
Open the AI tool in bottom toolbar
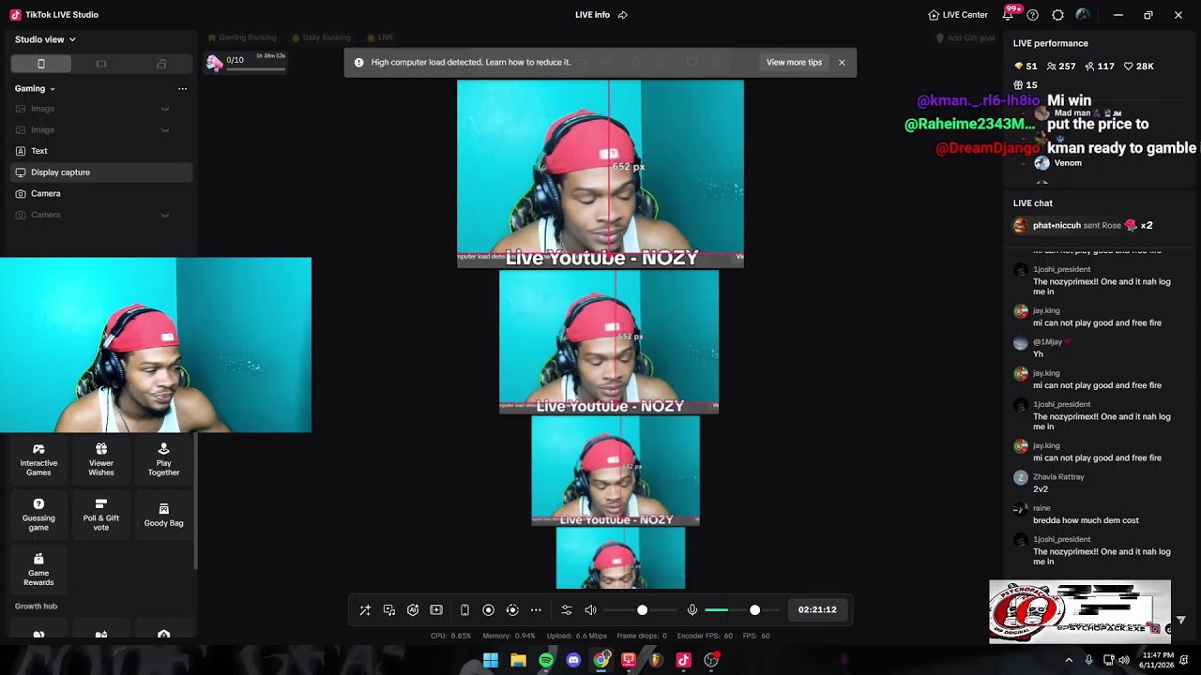(413, 609)
